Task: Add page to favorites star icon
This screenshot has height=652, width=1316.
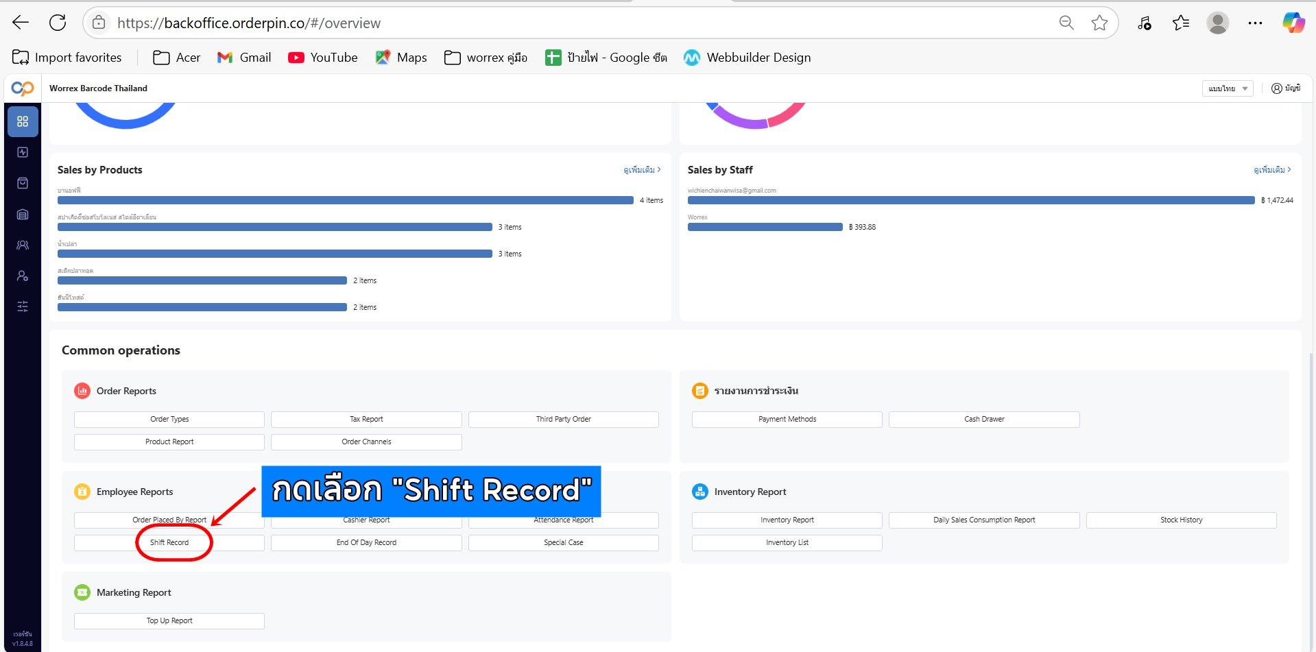Action: tap(1099, 23)
